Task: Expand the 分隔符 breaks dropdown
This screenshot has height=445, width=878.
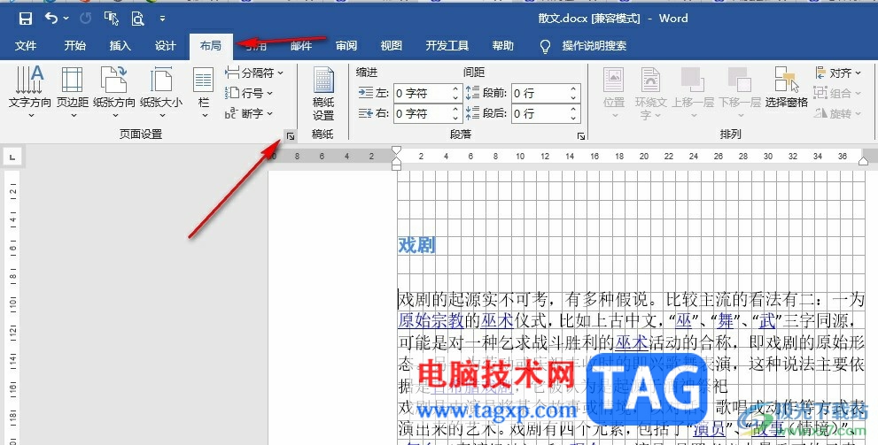Action: click(254, 73)
